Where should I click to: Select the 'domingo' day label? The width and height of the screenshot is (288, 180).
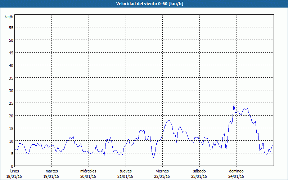(x=236, y=171)
